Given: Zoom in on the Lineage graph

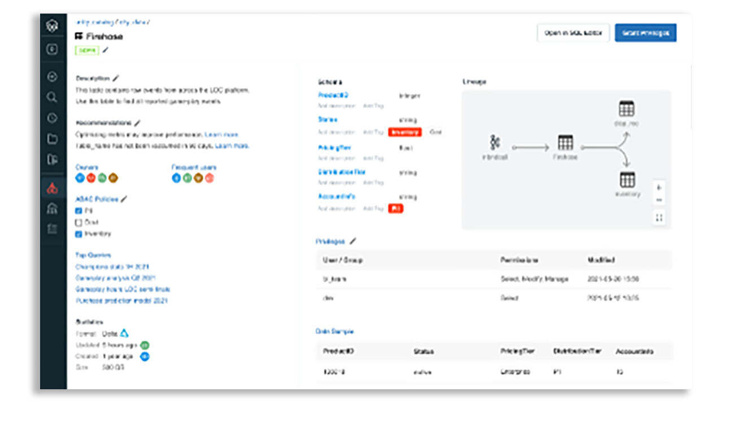Looking at the screenshot, I should 659,187.
